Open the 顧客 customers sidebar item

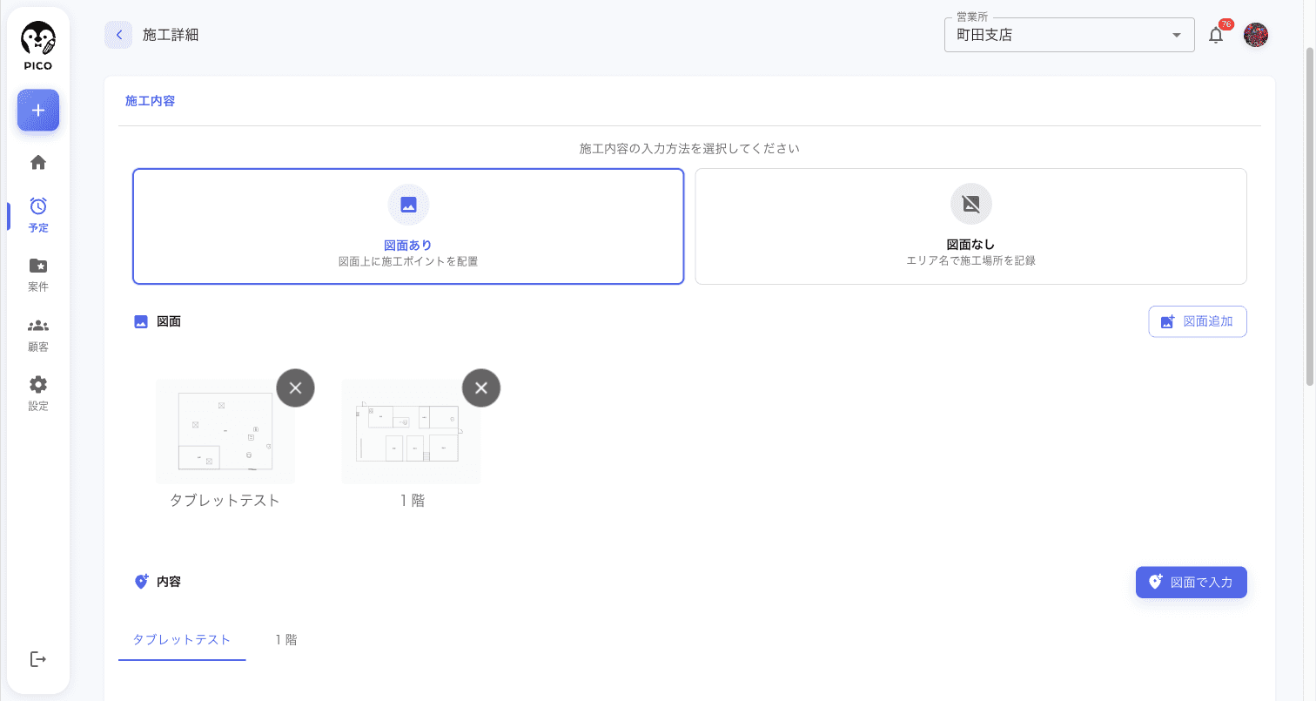click(x=38, y=334)
